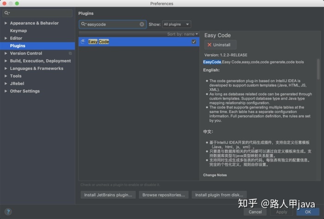Click the Easy Code plugin icon
324x219 pixels.
(x=83, y=42)
